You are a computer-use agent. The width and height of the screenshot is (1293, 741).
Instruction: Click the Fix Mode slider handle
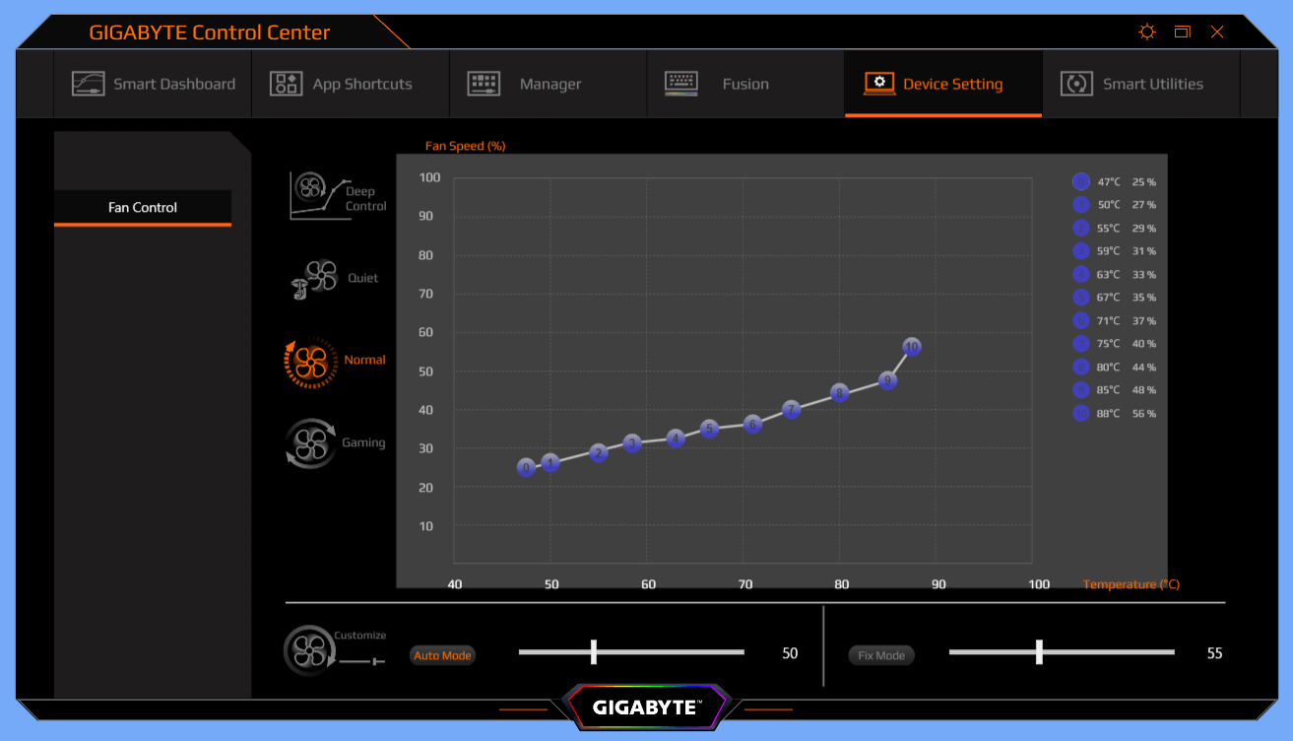[1039, 651]
